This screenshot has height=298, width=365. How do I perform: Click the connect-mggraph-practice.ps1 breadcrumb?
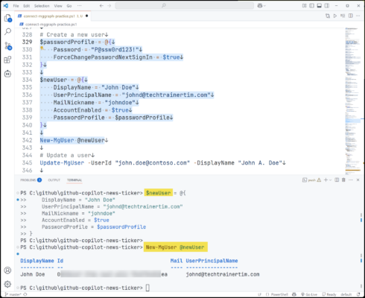pos(48,25)
